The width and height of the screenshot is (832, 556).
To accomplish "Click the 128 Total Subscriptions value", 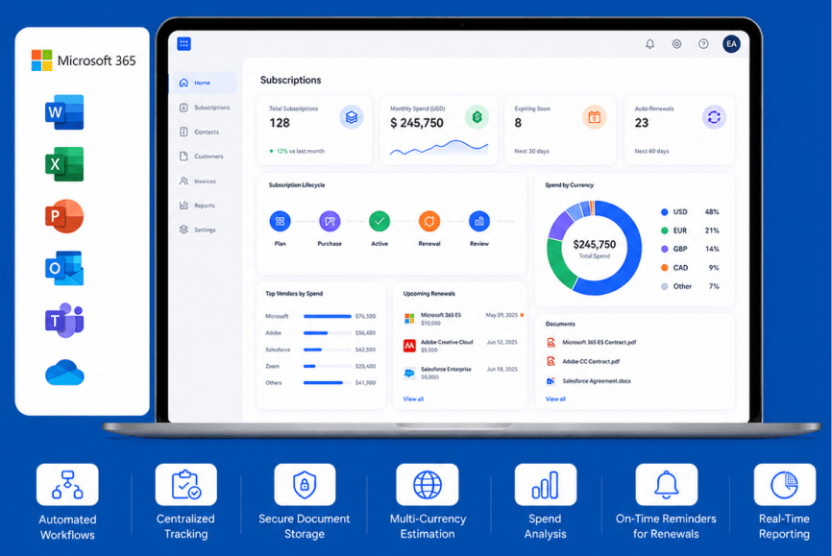I will point(280,123).
